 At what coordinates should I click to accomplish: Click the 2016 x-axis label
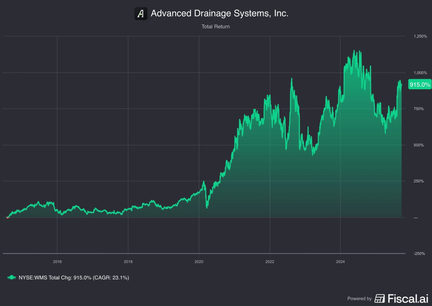point(57,262)
